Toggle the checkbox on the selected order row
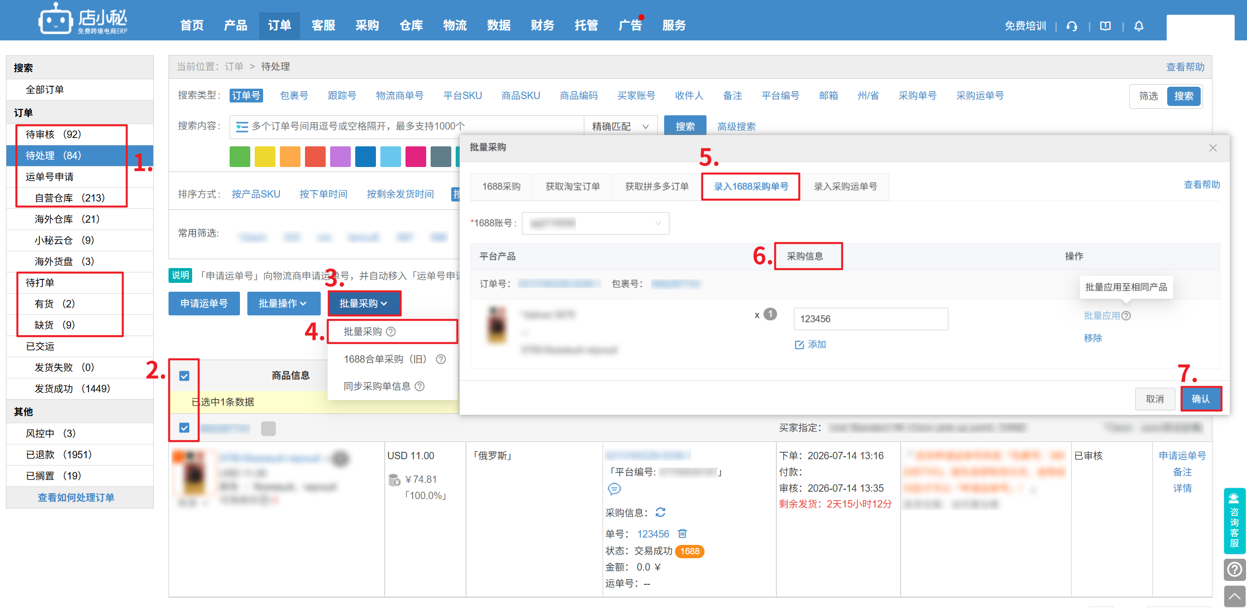Viewport: 1247px width, 608px height. tap(184, 428)
